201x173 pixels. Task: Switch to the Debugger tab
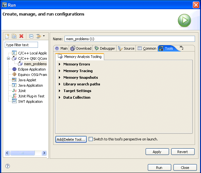click(x=105, y=48)
